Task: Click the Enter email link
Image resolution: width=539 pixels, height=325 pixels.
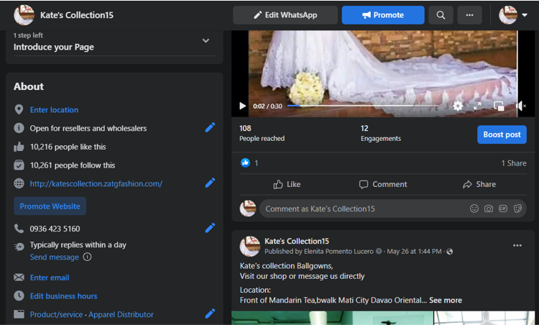Action: pyautogui.click(x=50, y=278)
